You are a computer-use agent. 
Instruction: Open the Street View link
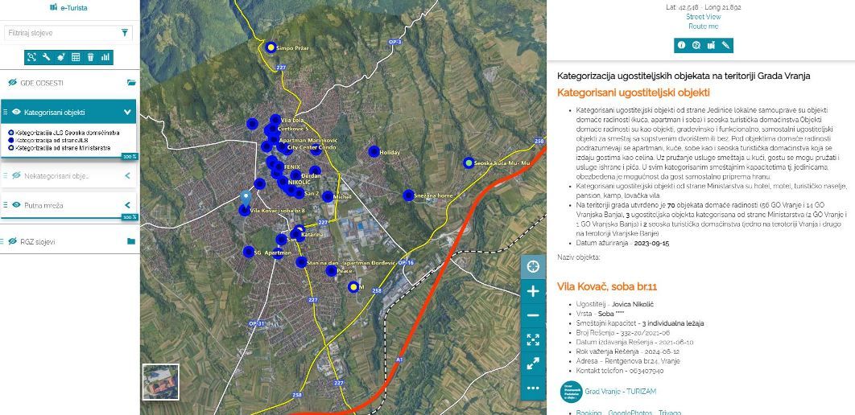pos(703,17)
